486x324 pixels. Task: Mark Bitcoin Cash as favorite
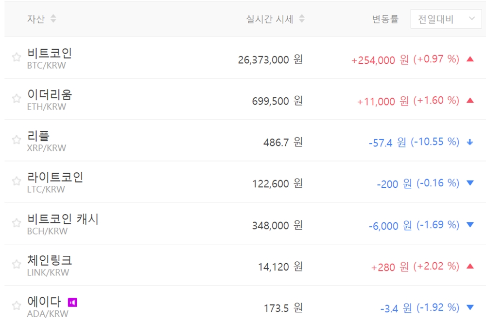pyautogui.click(x=17, y=223)
